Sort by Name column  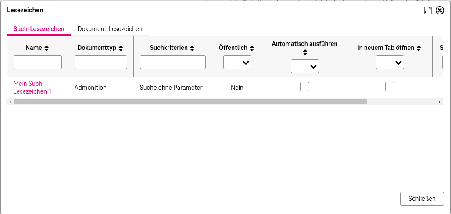(47, 48)
